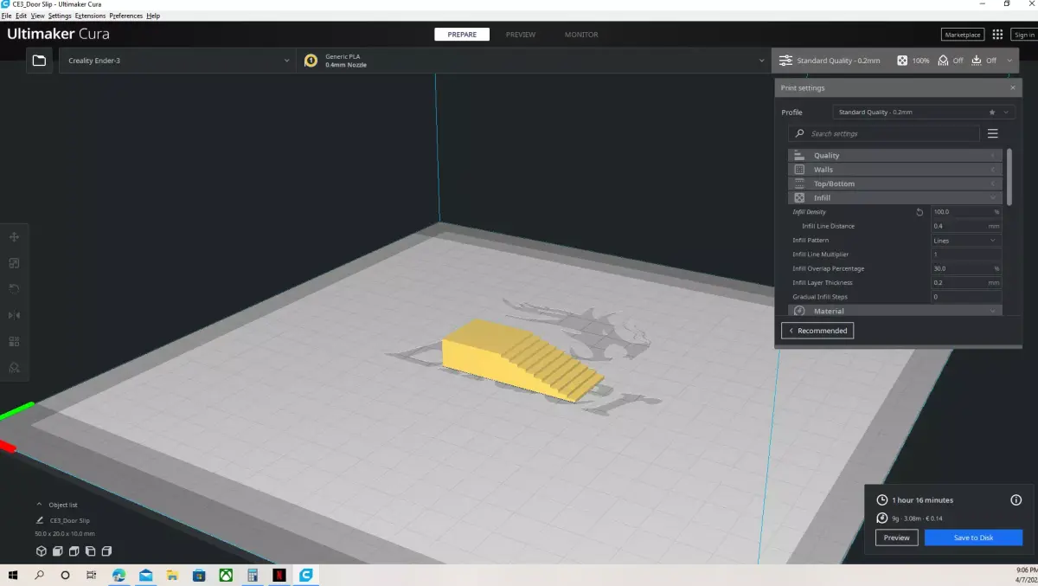Open Mail app from the taskbar

point(145,575)
